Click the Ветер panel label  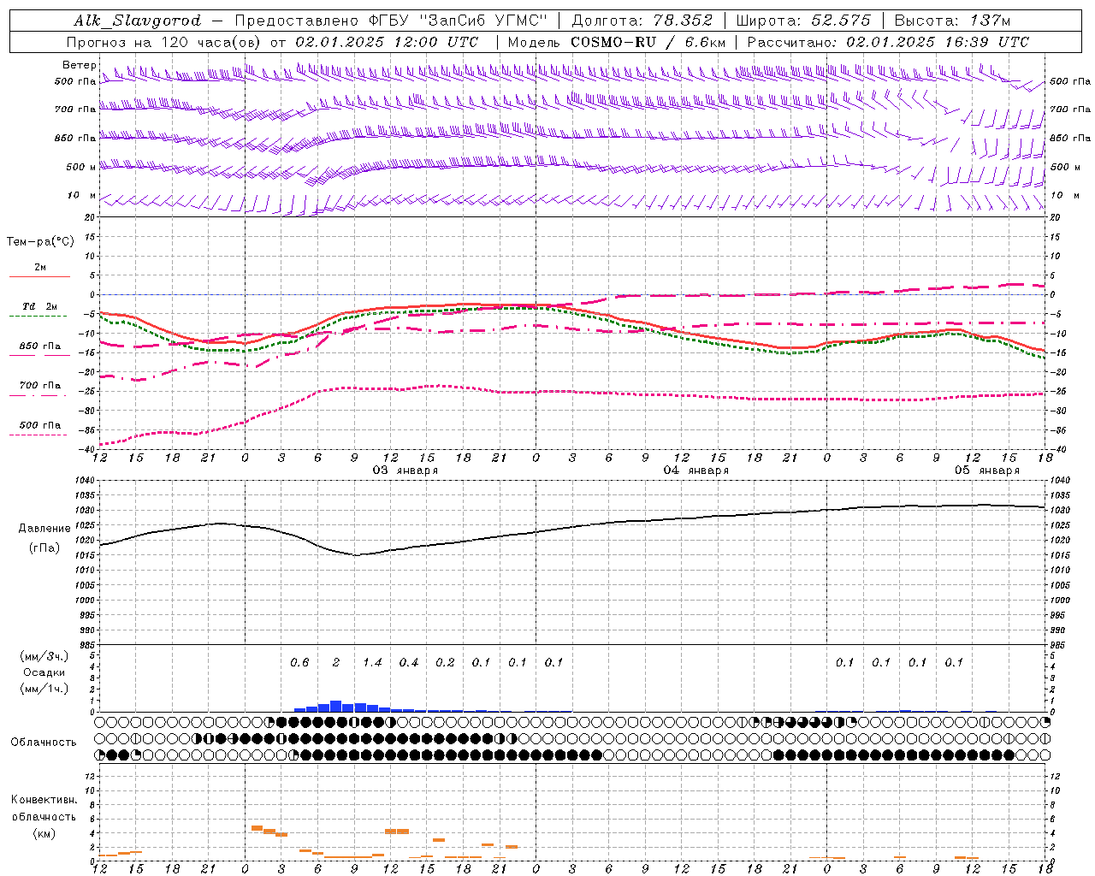click(79, 65)
